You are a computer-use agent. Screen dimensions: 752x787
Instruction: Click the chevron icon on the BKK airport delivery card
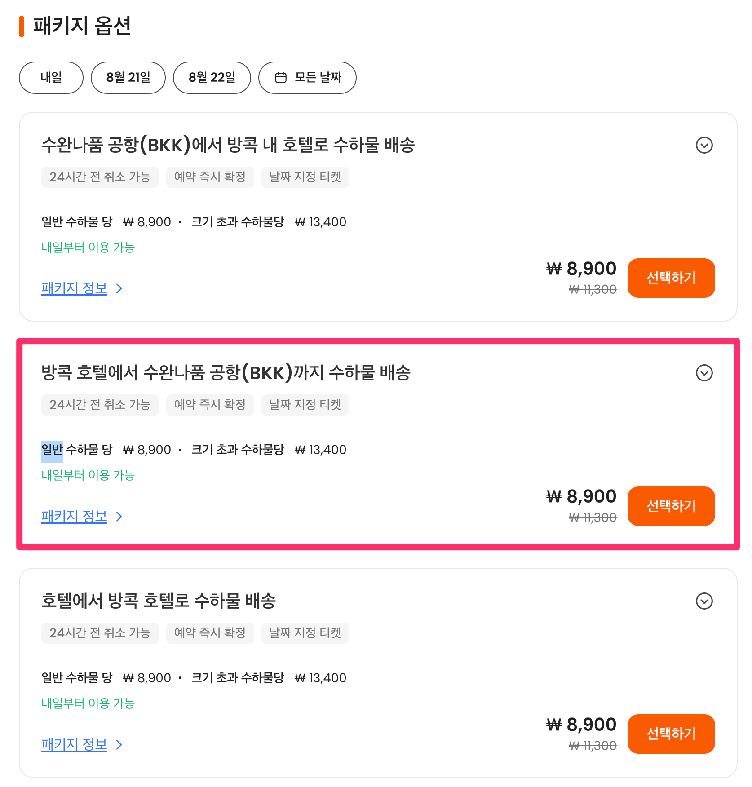point(704,146)
